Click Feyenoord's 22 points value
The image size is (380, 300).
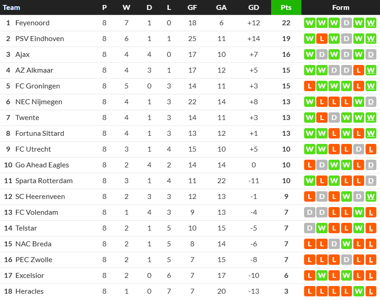coord(286,23)
